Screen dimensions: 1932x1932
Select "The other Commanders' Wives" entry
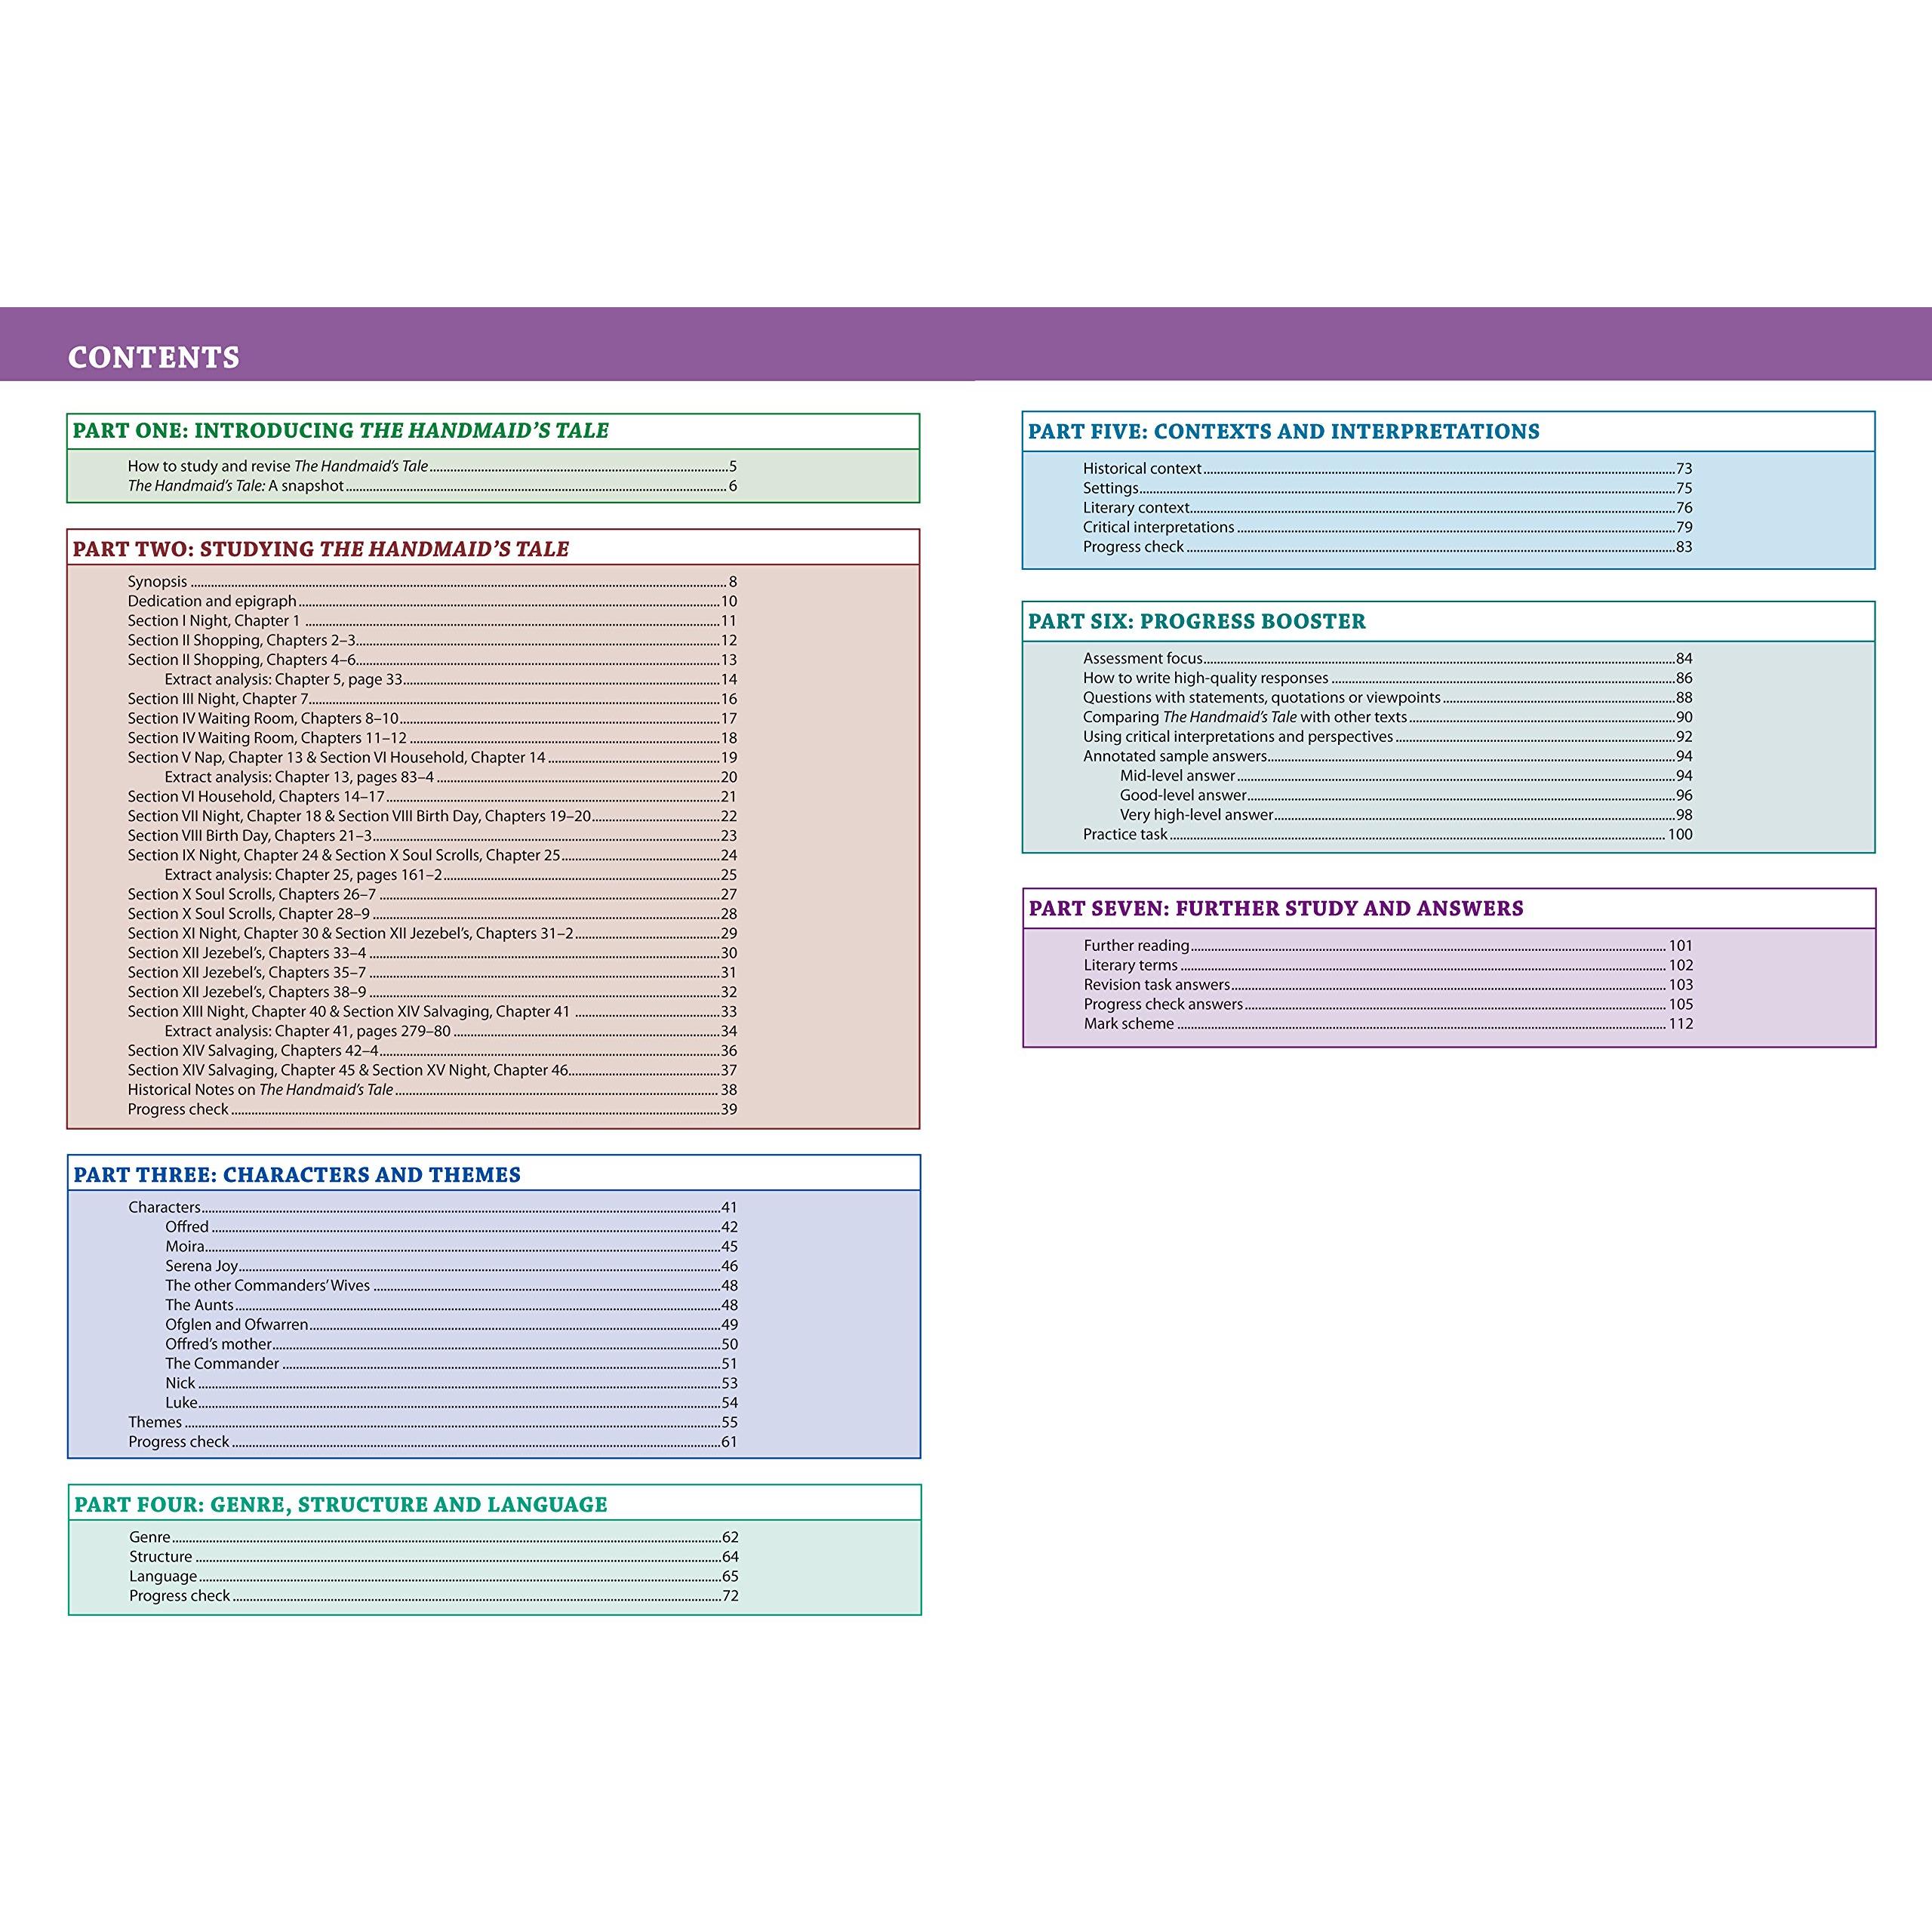pyautogui.click(x=452, y=1285)
